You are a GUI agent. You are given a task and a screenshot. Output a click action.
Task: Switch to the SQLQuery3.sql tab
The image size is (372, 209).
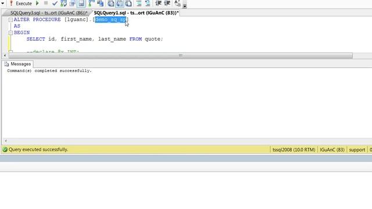49,13
